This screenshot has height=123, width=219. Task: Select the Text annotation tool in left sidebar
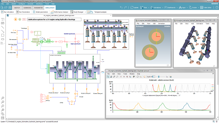[x=2, y=19]
